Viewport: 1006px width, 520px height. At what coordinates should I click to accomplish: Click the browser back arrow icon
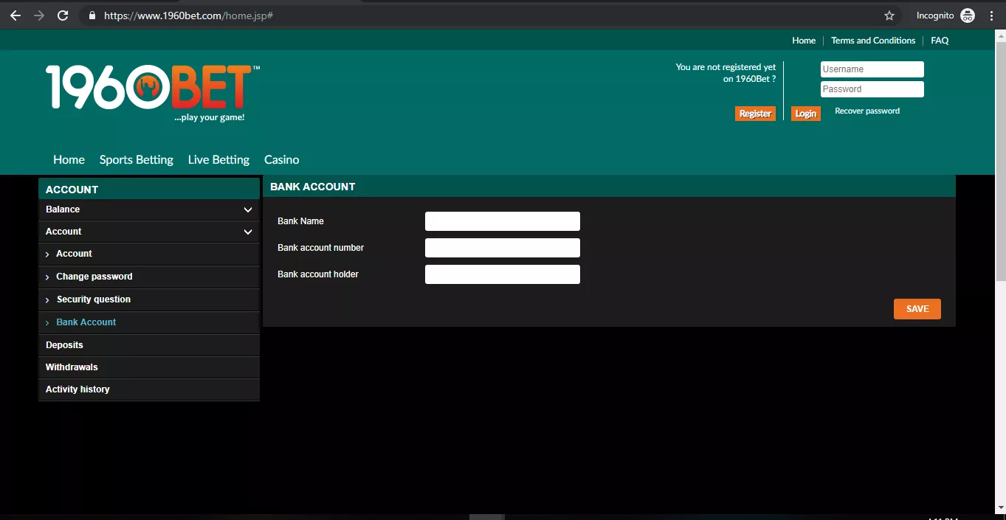point(15,15)
